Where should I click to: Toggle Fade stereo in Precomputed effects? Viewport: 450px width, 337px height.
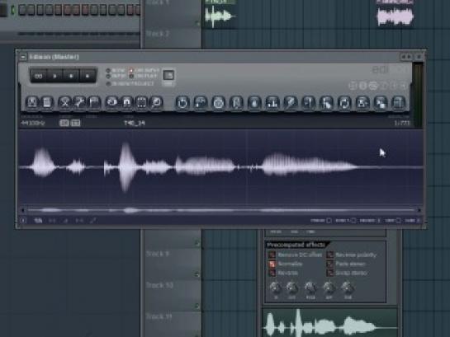point(347,264)
